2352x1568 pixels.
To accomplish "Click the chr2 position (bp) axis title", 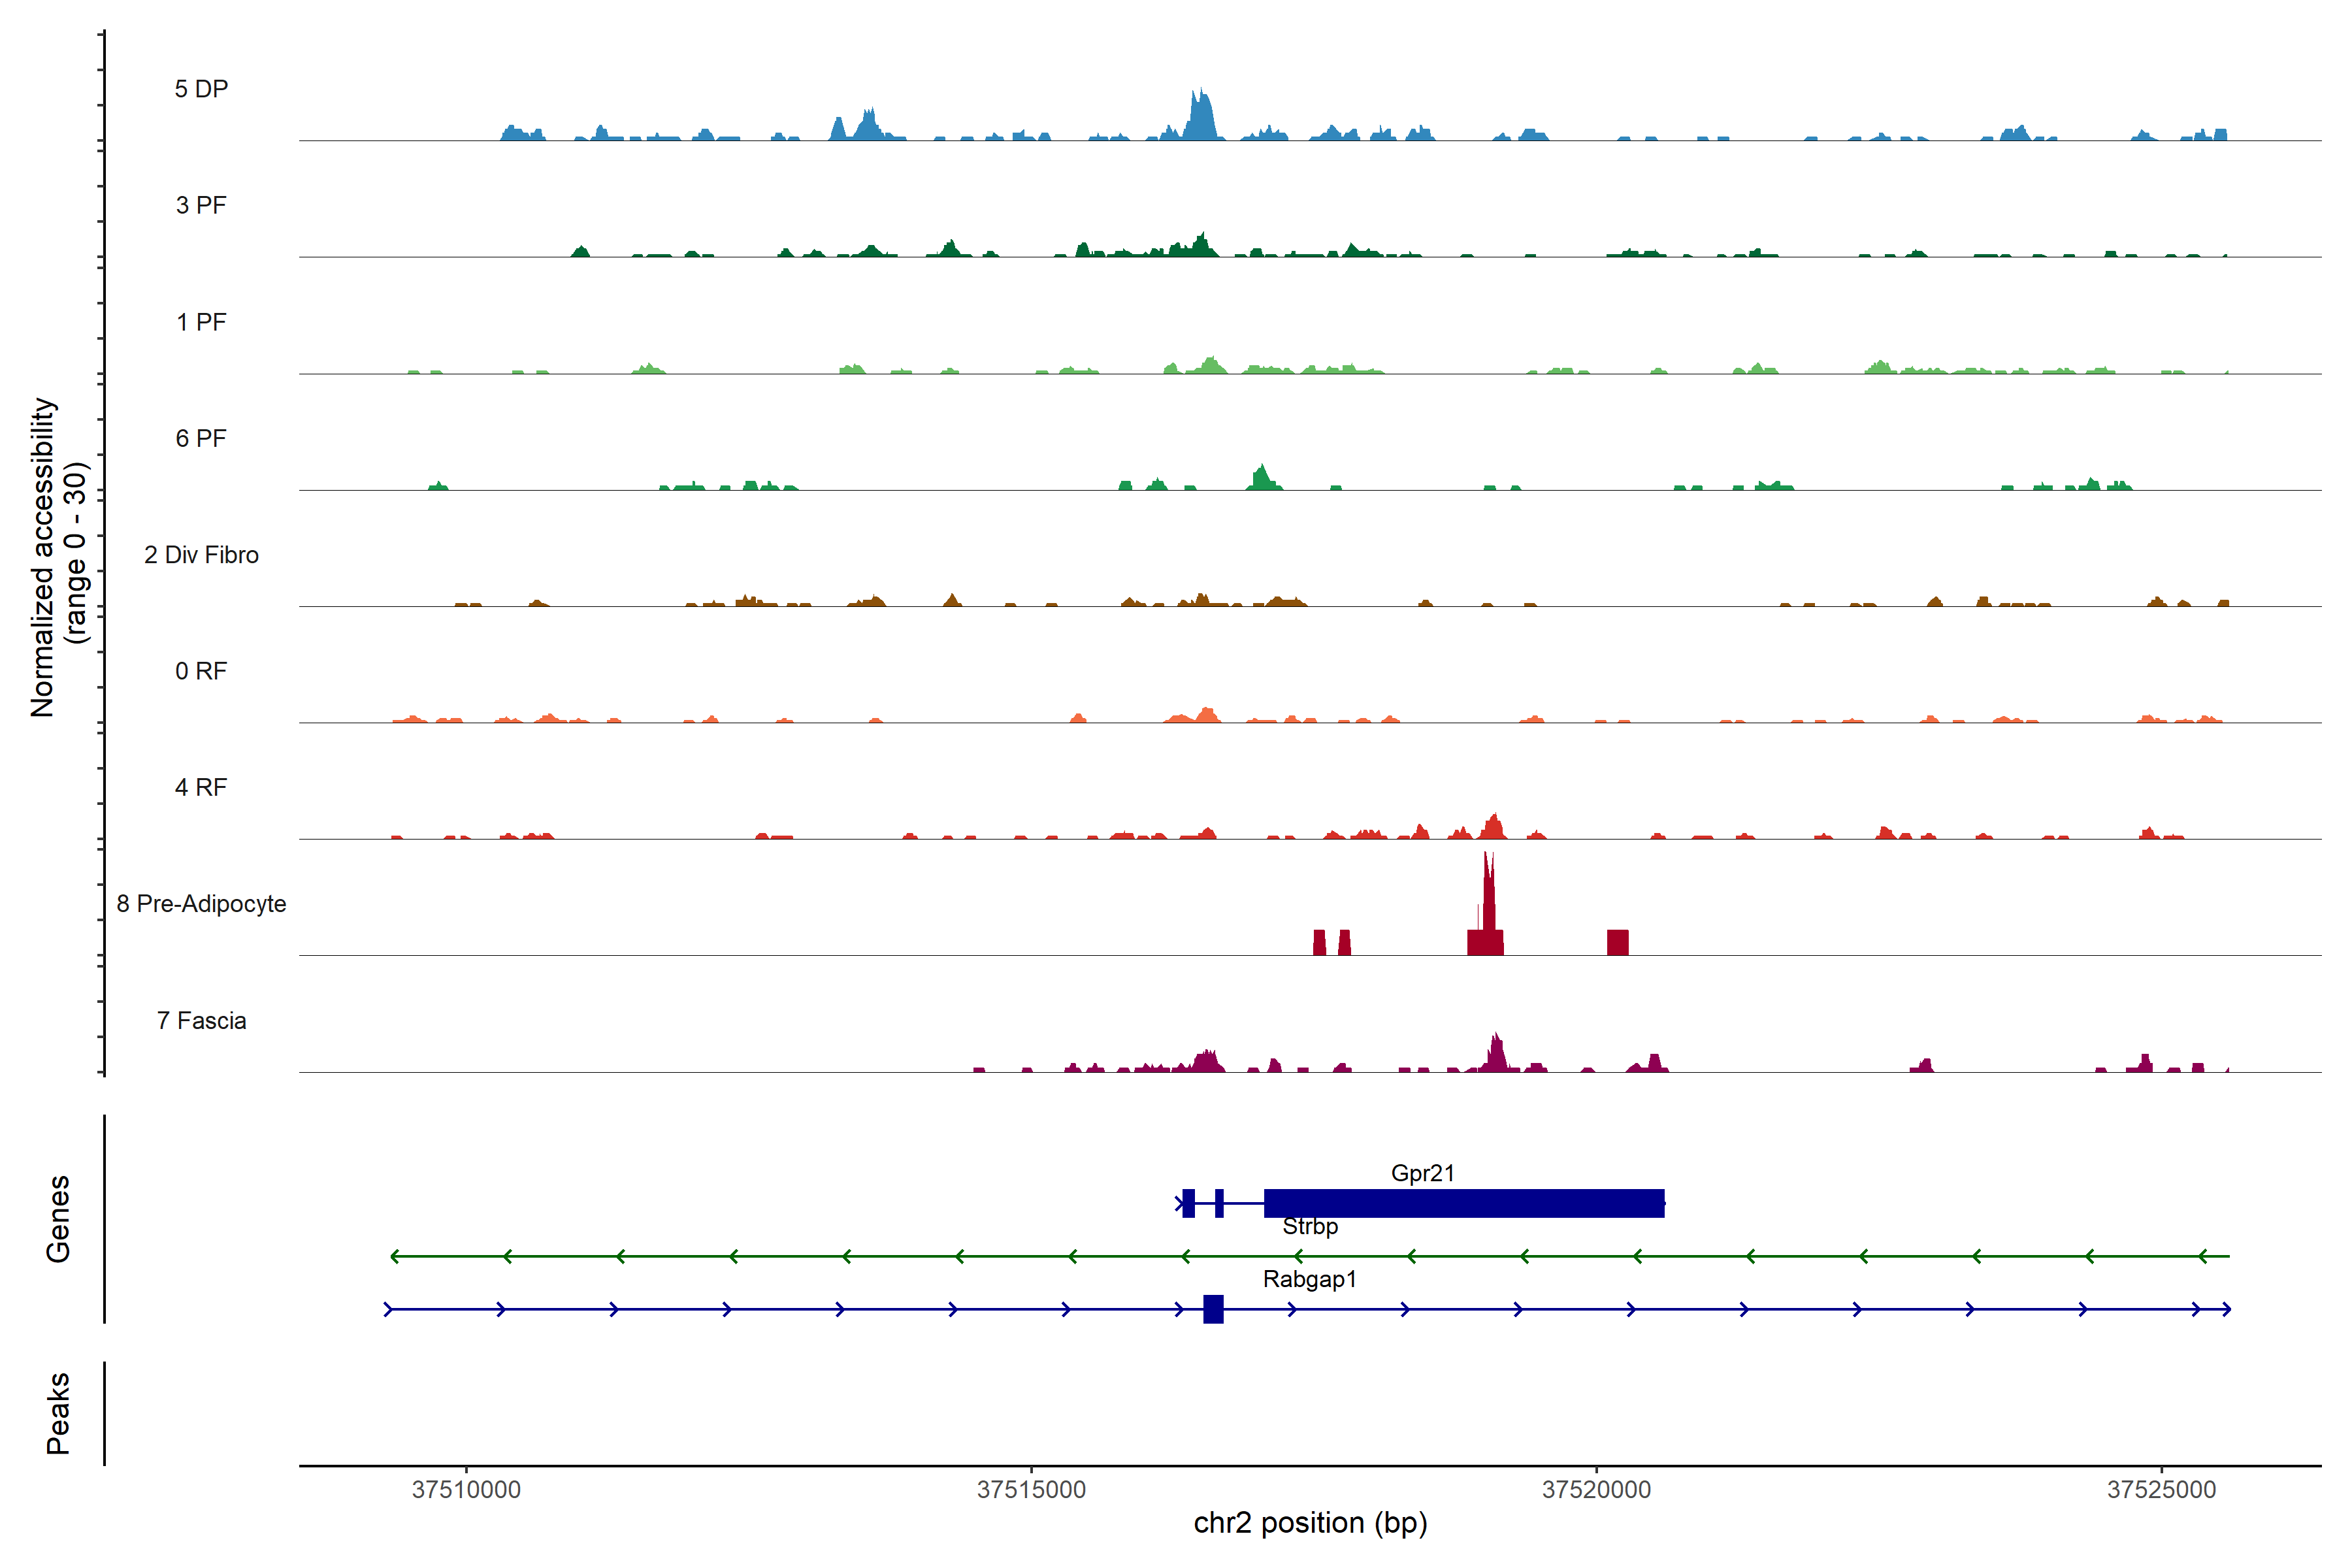I will pos(1310,1523).
